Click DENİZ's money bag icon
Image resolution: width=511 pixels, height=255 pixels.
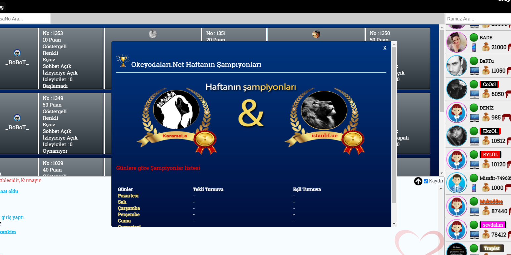[x=486, y=117]
